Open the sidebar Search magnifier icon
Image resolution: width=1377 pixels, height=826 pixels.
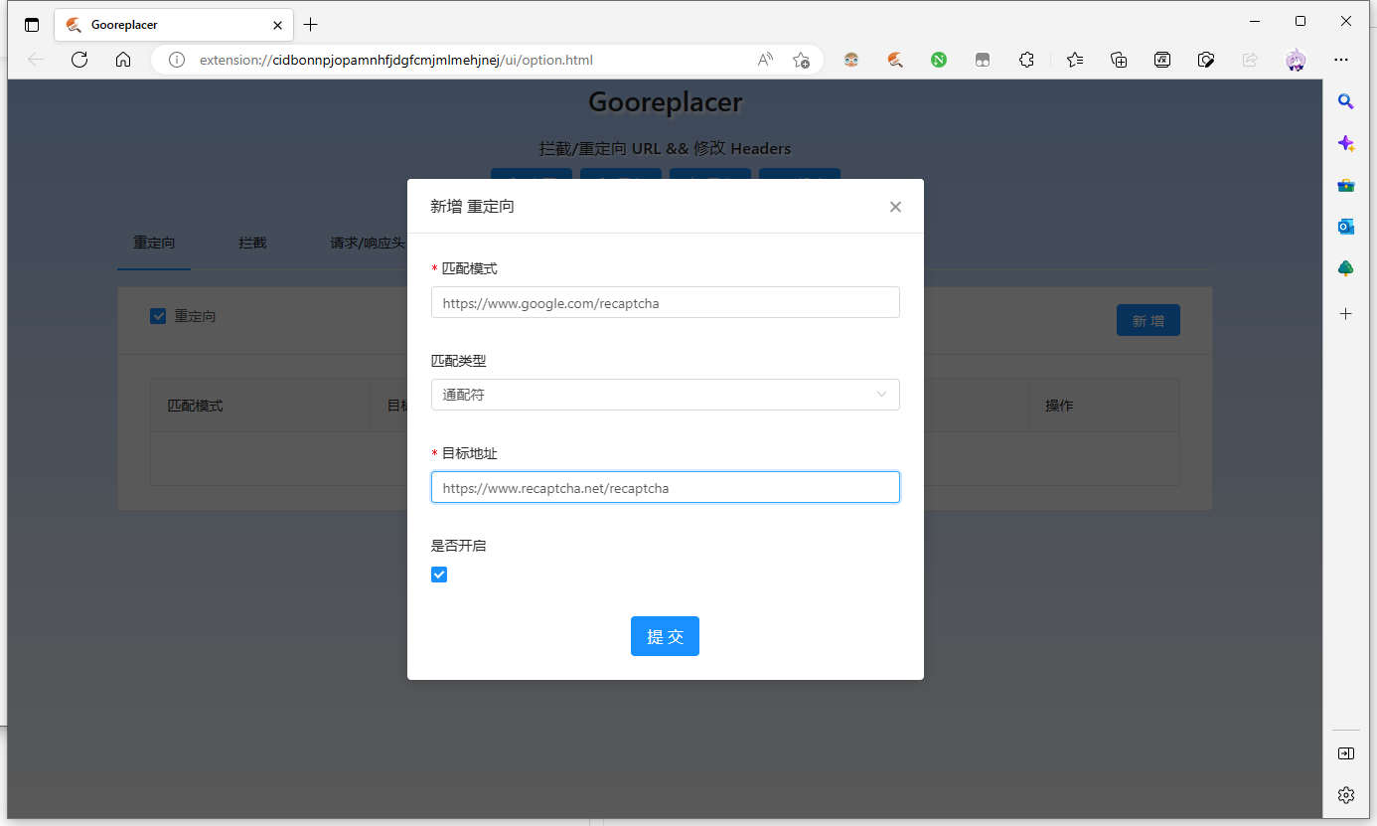tap(1345, 101)
